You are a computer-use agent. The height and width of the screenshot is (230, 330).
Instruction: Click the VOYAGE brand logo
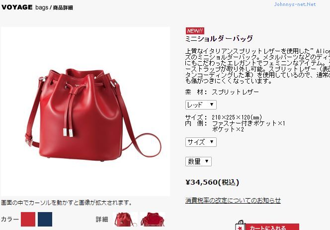click(17, 7)
